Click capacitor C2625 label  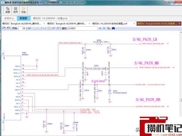point(67,126)
